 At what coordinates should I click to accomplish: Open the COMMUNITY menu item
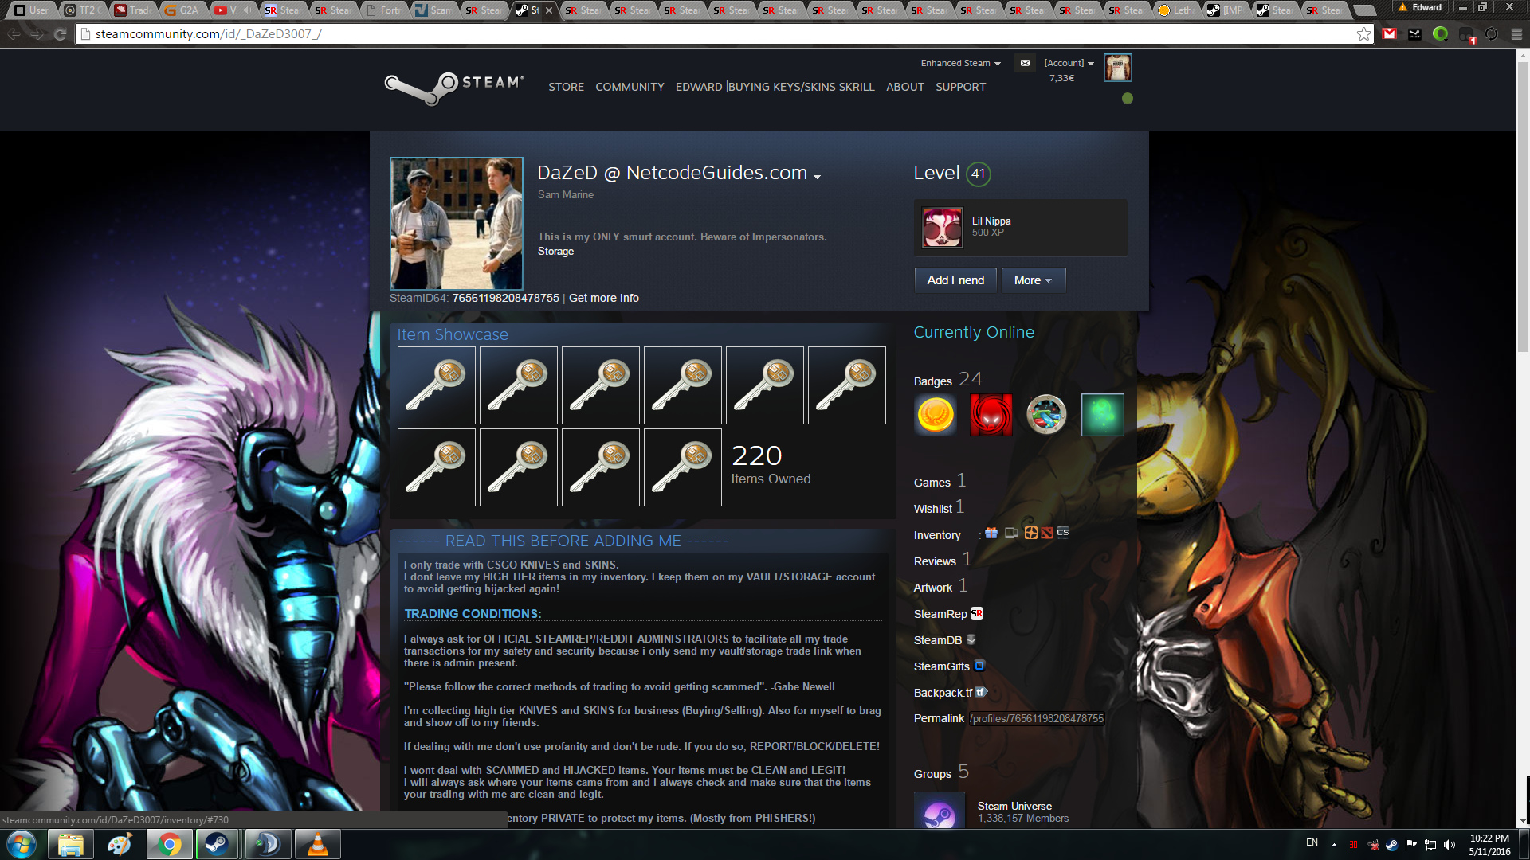tap(630, 87)
